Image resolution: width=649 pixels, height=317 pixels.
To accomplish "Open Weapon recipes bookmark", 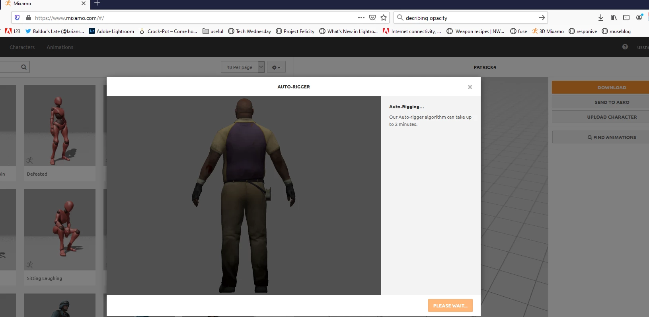I will (476, 31).
